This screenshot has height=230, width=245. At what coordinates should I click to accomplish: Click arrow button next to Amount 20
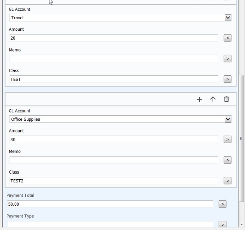click(x=227, y=38)
